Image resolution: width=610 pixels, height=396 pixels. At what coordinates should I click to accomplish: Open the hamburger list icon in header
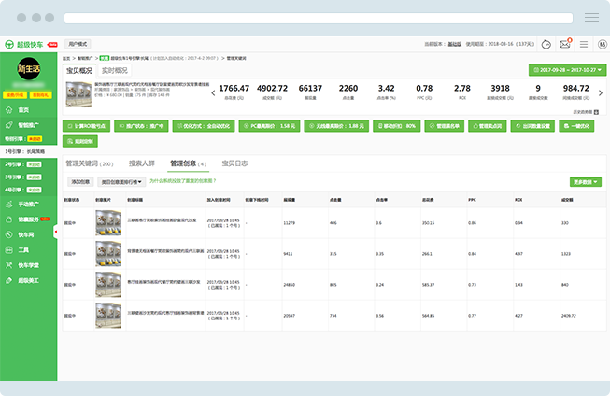click(583, 44)
